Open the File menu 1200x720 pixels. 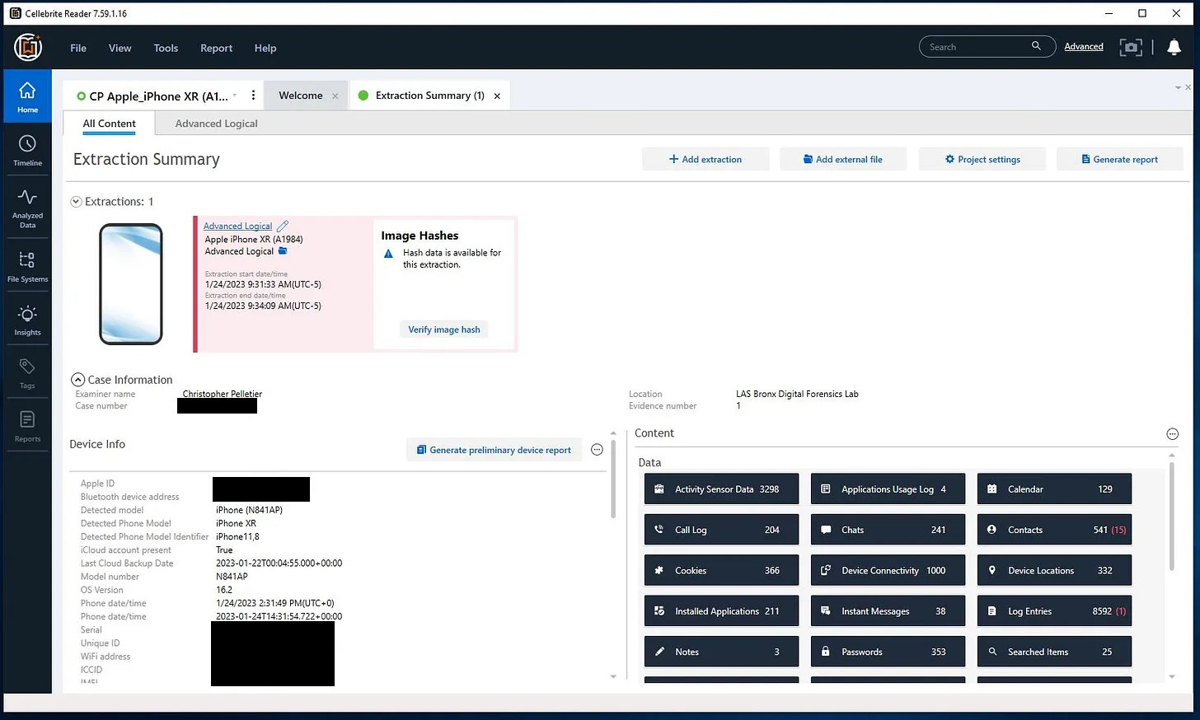coord(78,48)
